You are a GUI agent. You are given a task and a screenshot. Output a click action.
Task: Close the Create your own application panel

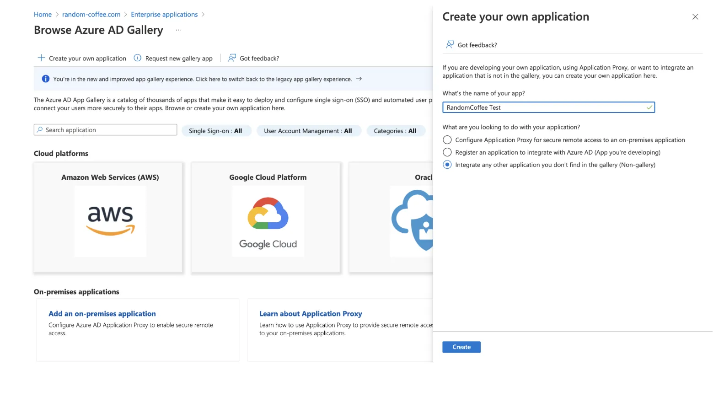pyautogui.click(x=695, y=17)
